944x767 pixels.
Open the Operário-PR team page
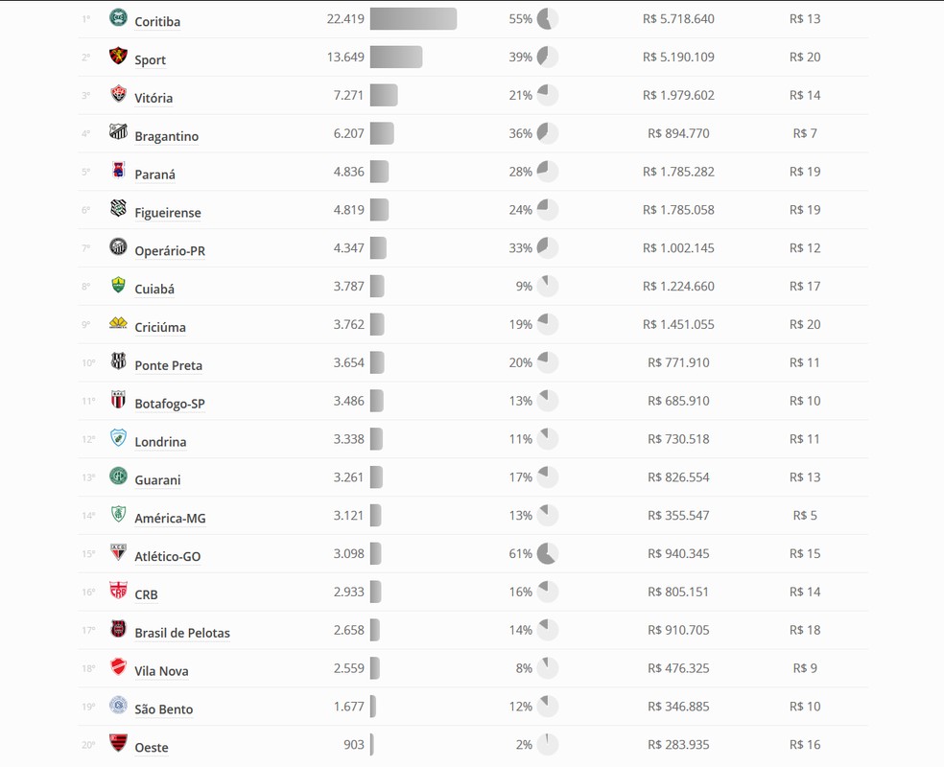170,251
